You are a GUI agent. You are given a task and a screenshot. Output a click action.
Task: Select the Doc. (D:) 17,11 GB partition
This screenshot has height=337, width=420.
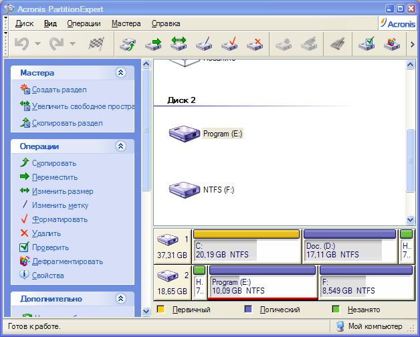click(350, 247)
